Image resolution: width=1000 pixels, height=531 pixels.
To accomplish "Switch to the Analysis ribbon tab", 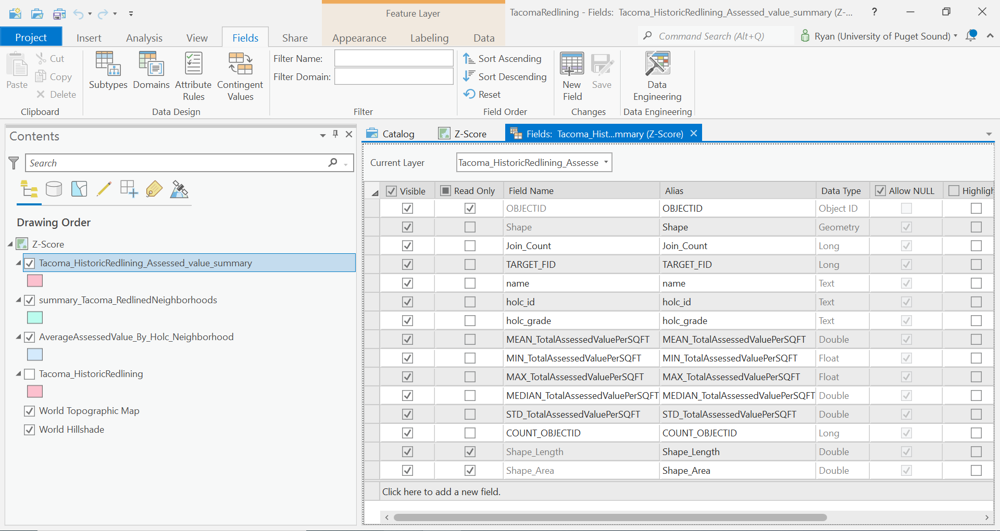I will point(144,38).
